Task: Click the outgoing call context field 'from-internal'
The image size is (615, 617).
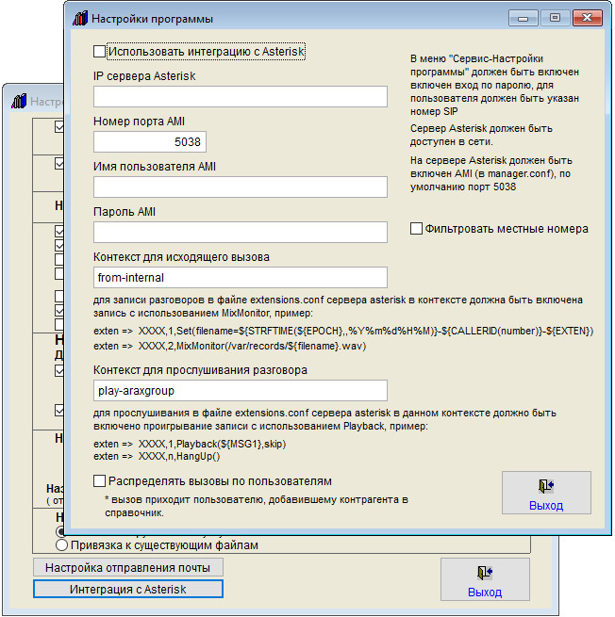Action: pos(241,277)
